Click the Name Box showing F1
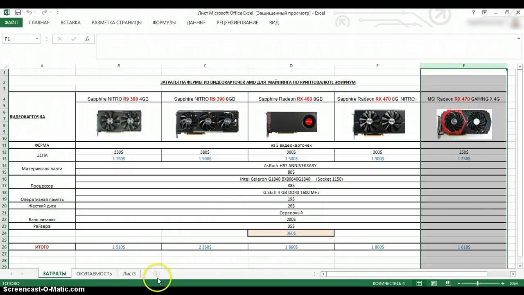Viewport: 524px width, 295px height. 18,39
